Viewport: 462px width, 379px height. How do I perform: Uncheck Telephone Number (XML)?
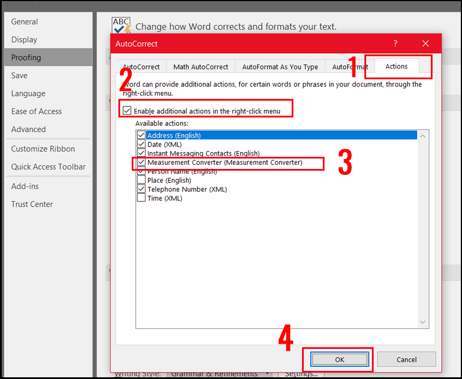coord(141,189)
